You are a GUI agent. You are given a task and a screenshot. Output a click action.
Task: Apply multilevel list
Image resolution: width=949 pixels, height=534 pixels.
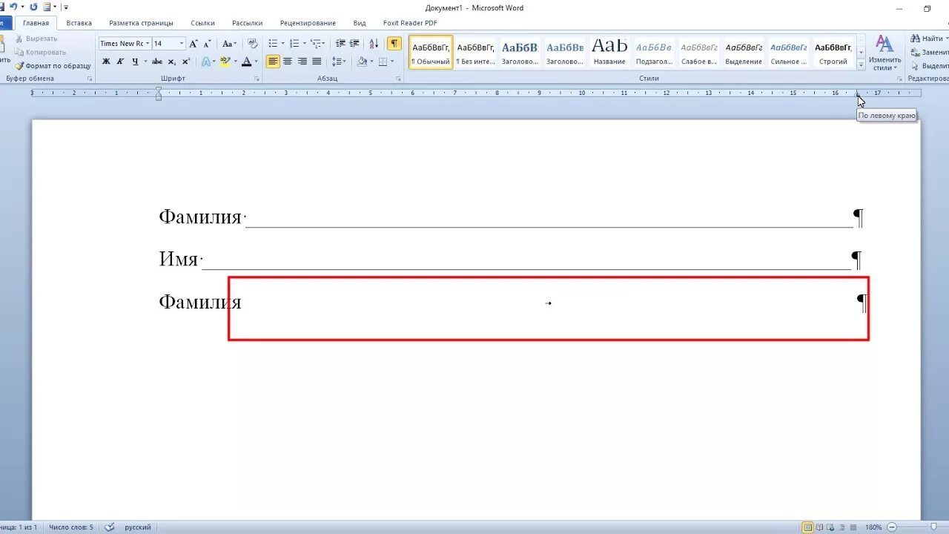point(315,44)
